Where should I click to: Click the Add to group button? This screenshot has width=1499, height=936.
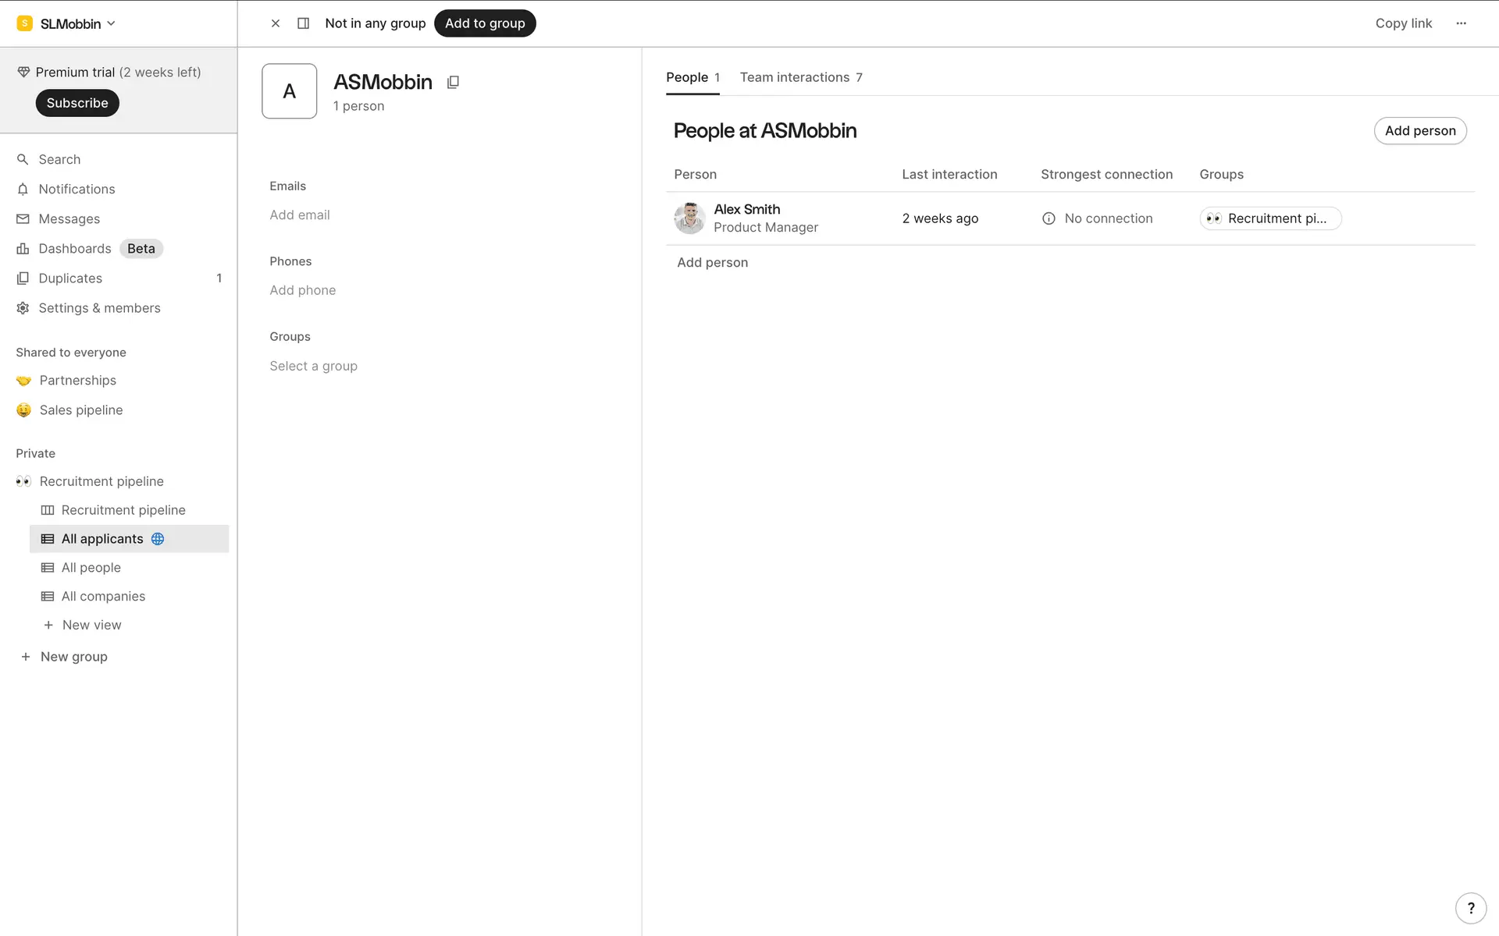click(485, 23)
